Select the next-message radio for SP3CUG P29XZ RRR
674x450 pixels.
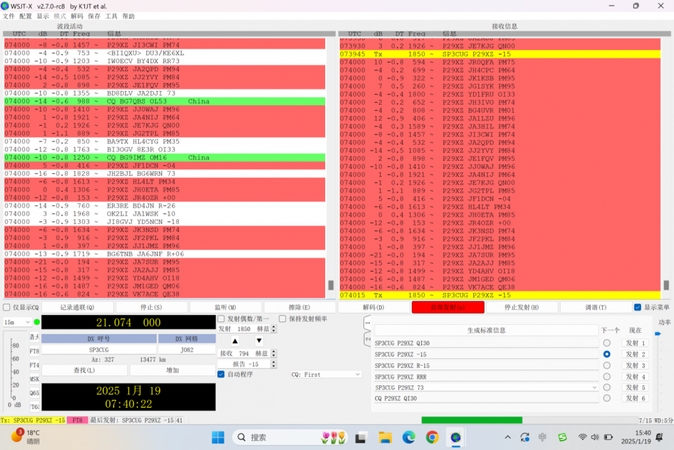coord(606,376)
